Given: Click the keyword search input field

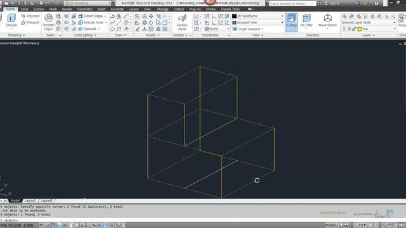Looking at the screenshot, I should coord(292,3).
